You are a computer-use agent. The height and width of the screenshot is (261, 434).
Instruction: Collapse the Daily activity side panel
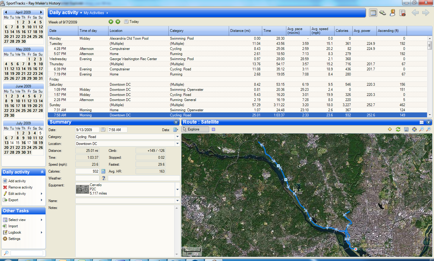coord(42,172)
